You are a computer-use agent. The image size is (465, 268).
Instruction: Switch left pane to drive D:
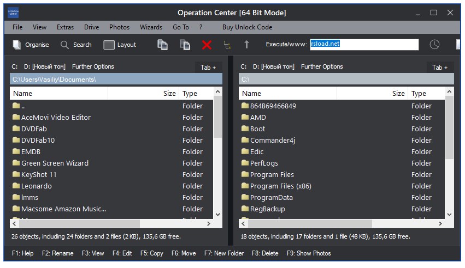tap(44, 66)
